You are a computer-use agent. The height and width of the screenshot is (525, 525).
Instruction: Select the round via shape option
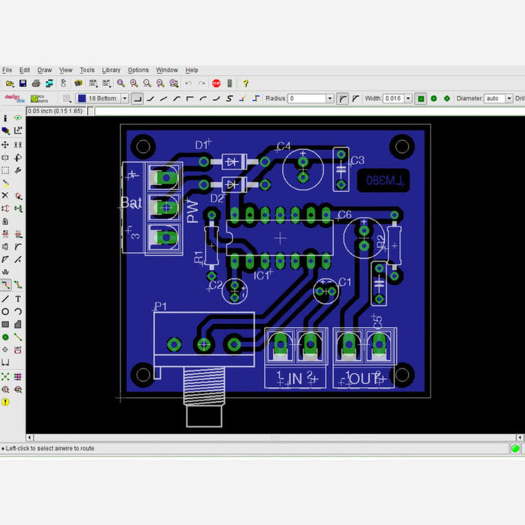coord(433,98)
